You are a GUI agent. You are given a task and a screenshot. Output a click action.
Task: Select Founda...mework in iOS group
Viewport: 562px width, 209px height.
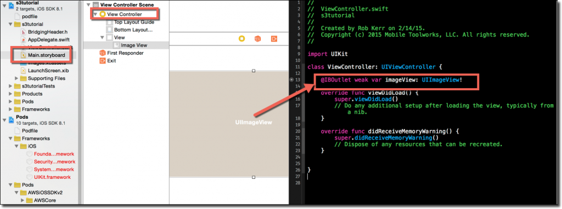tap(54, 154)
